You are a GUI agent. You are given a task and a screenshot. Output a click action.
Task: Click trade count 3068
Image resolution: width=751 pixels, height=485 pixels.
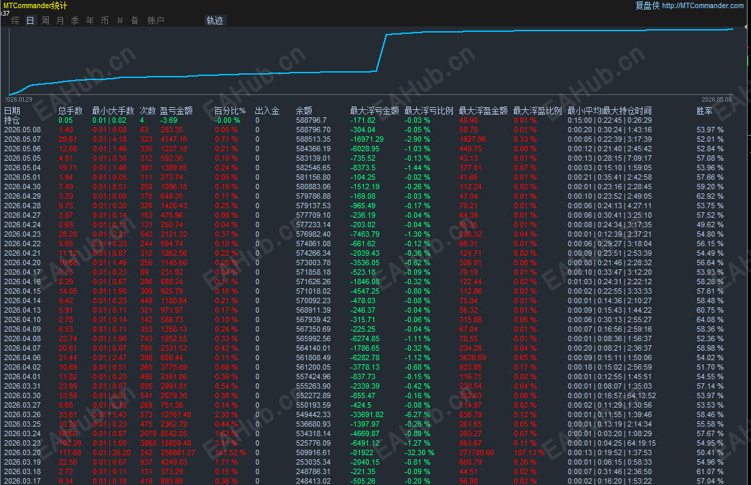pos(148,444)
